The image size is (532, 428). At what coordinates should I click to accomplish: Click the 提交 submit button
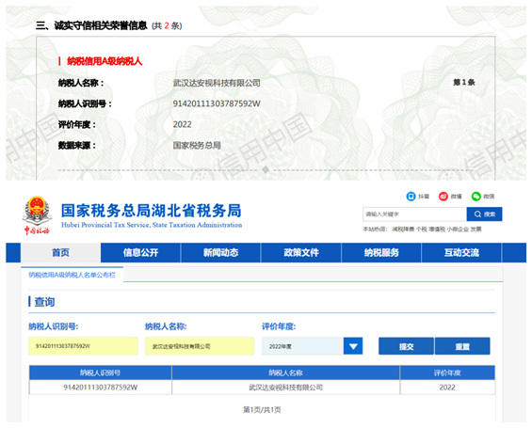click(x=406, y=346)
